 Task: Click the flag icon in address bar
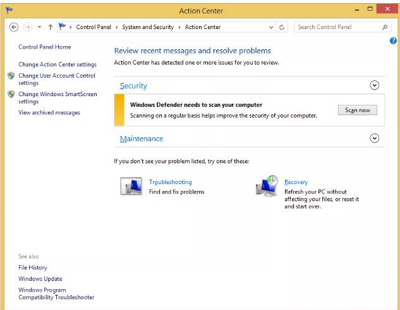[x=62, y=27]
